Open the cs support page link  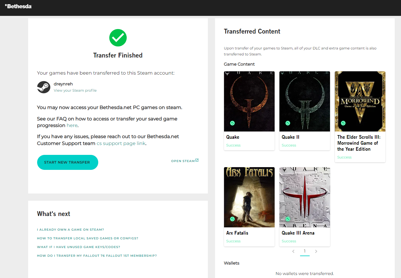[121, 143]
